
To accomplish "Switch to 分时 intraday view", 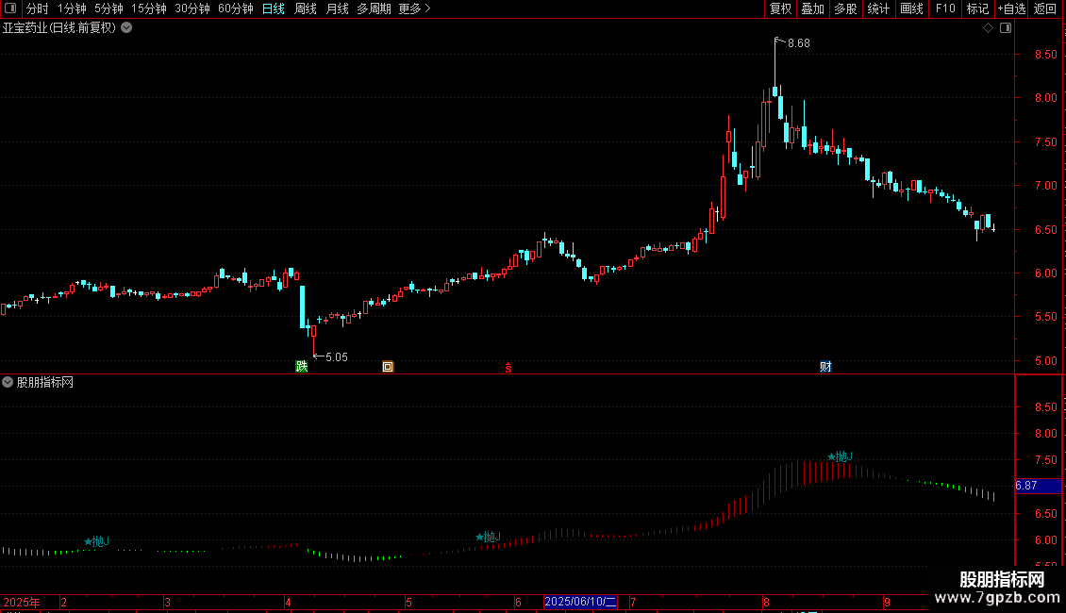I will [38, 8].
